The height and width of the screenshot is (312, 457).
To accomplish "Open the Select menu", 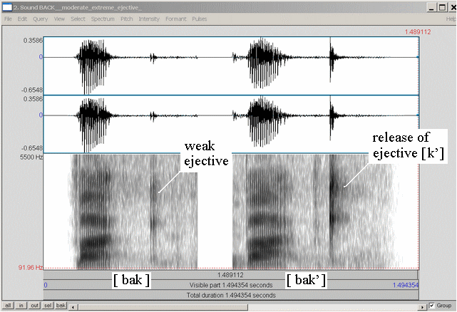I will pos(78,19).
